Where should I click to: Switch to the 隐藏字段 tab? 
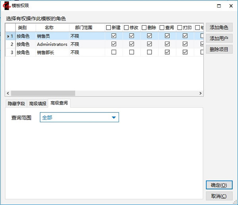click(16, 104)
